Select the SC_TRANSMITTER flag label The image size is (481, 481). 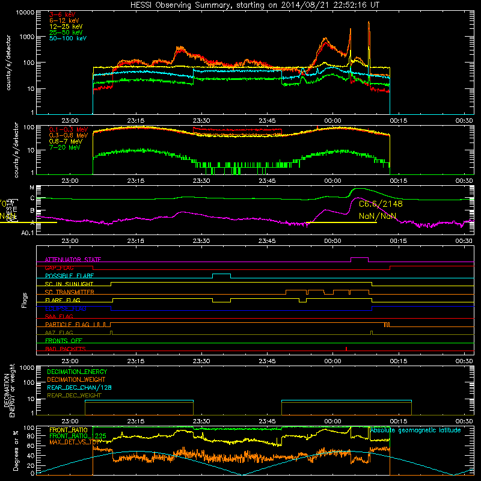pyautogui.click(x=69, y=292)
